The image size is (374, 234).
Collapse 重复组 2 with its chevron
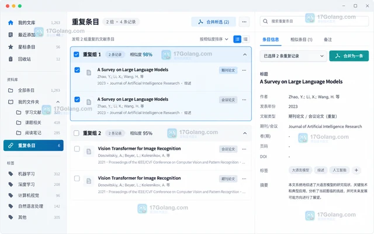245,133
